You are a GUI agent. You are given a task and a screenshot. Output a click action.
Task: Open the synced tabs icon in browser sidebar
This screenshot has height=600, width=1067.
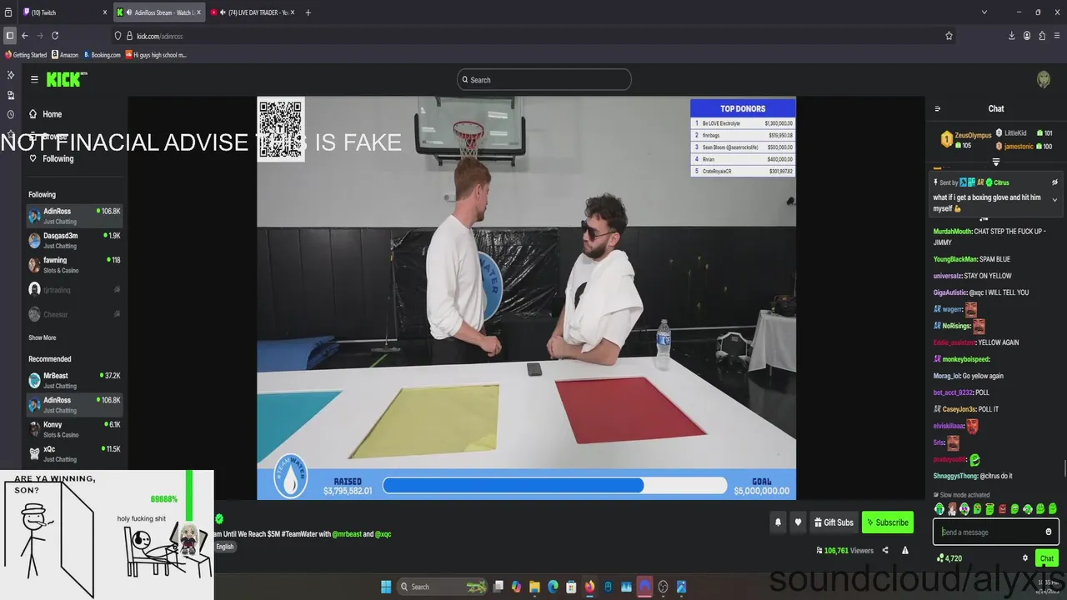(x=11, y=95)
